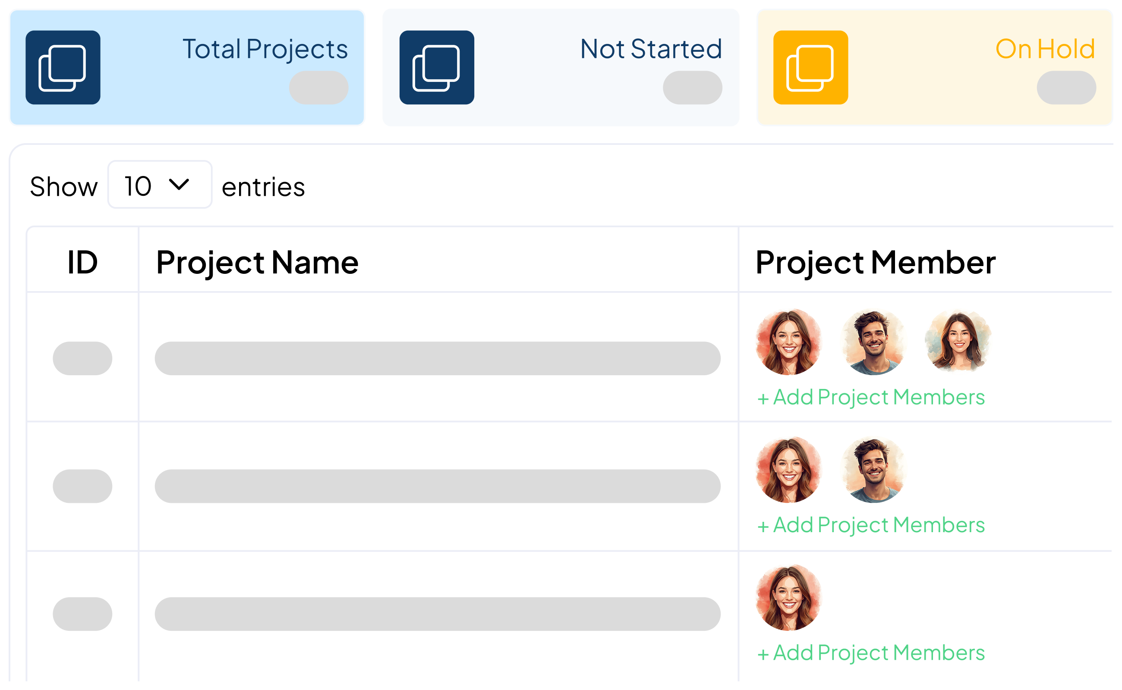Open the Show entries dropdown

[x=159, y=185]
